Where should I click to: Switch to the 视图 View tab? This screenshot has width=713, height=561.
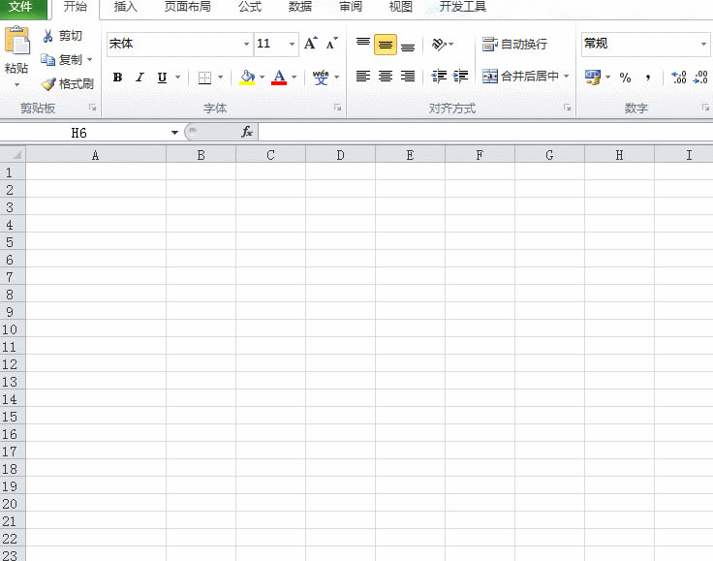click(x=401, y=7)
